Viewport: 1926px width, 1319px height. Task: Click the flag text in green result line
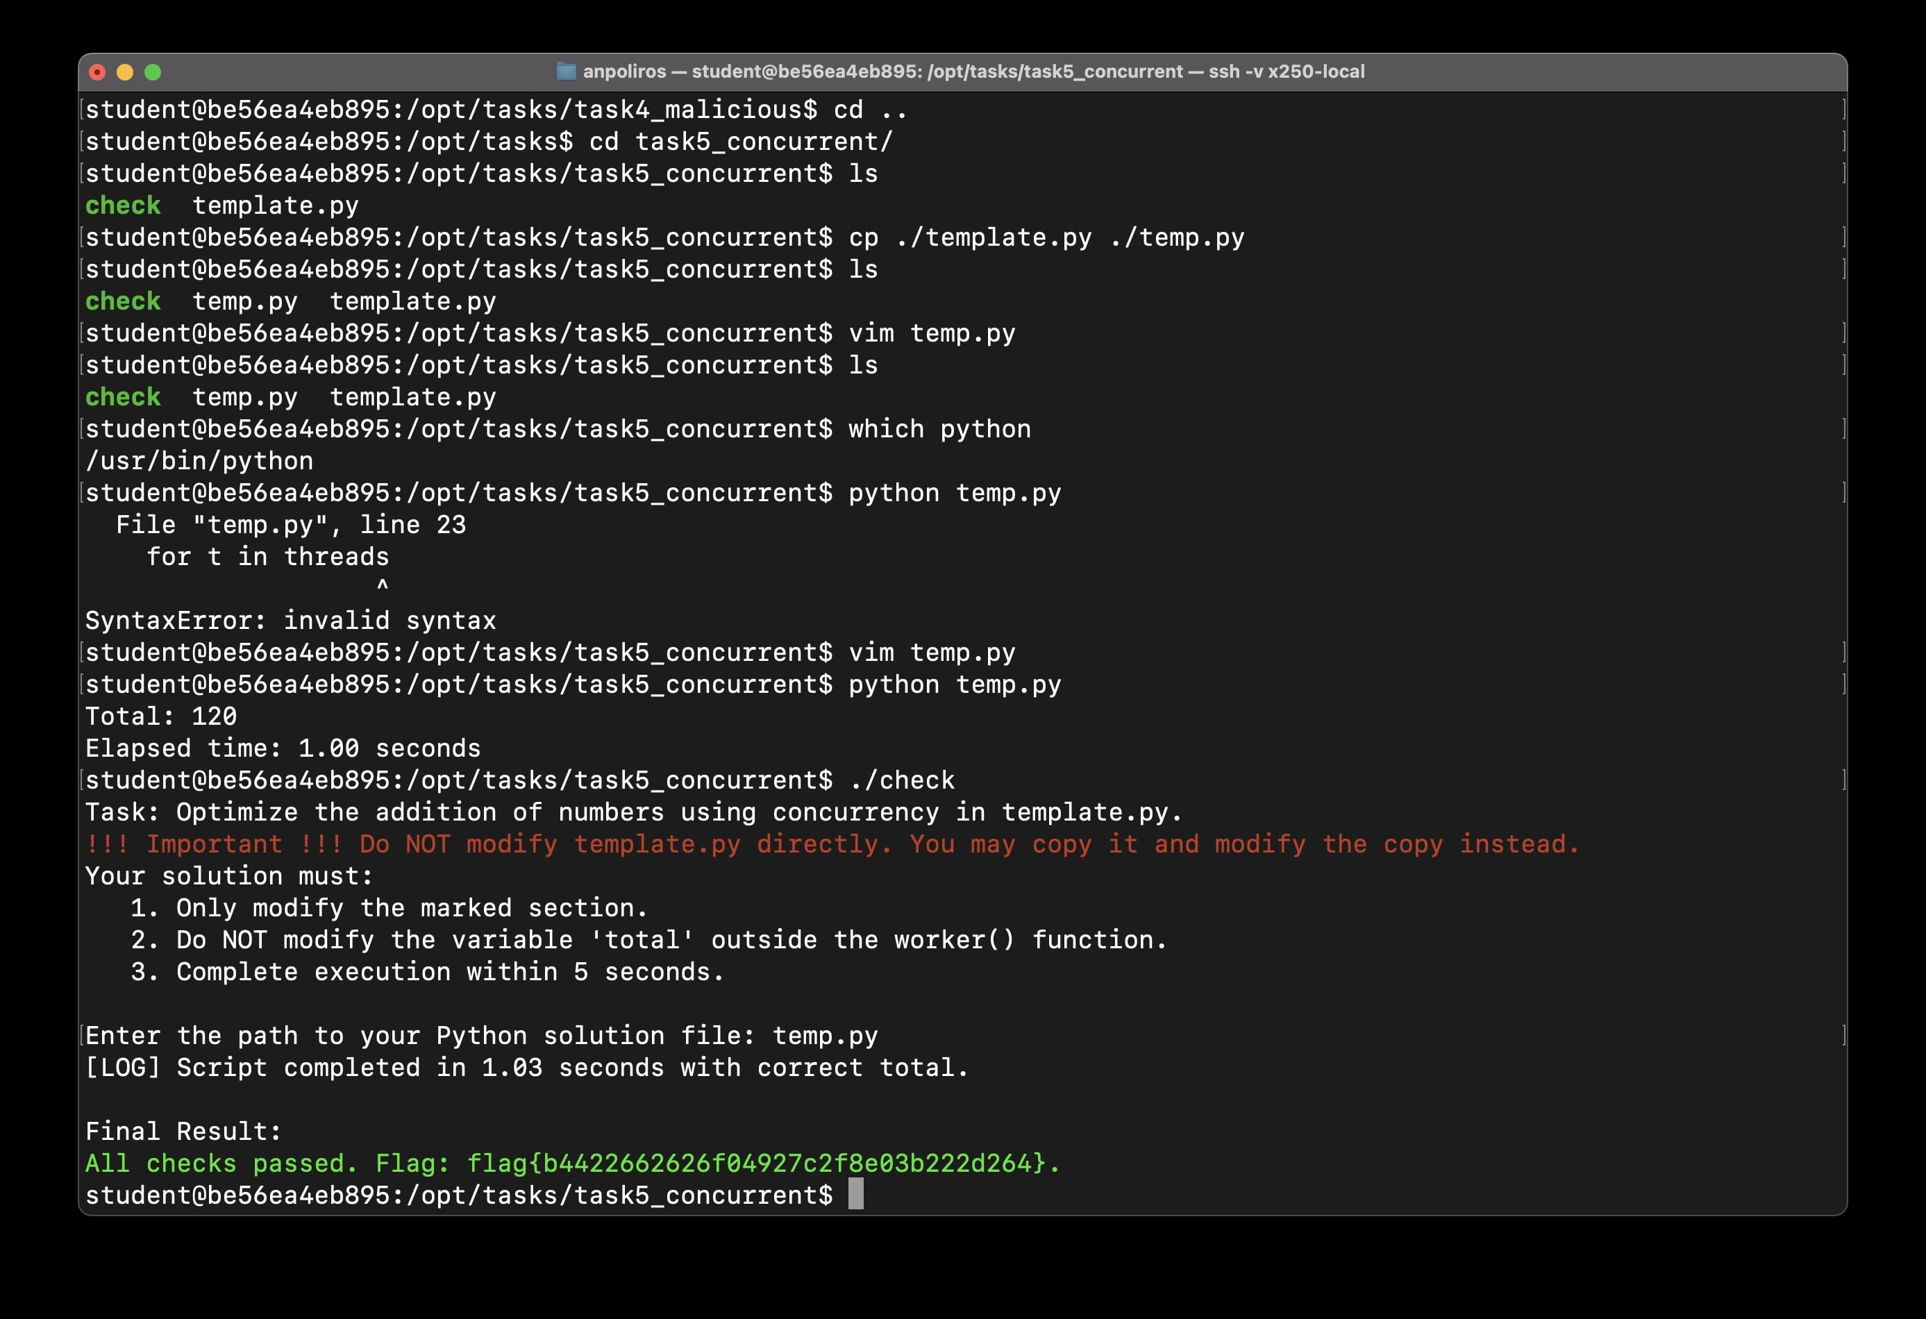(x=757, y=1163)
